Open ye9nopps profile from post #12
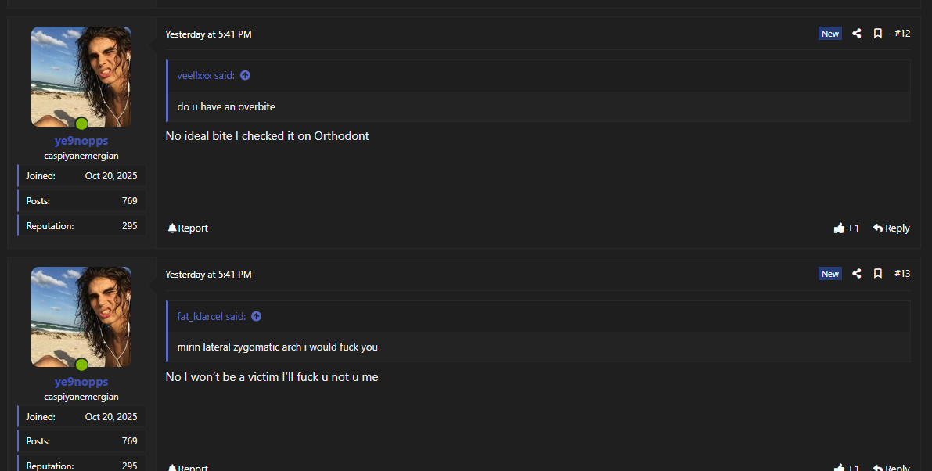The width and height of the screenshot is (932, 471). pyautogui.click(x=81, y=142)
